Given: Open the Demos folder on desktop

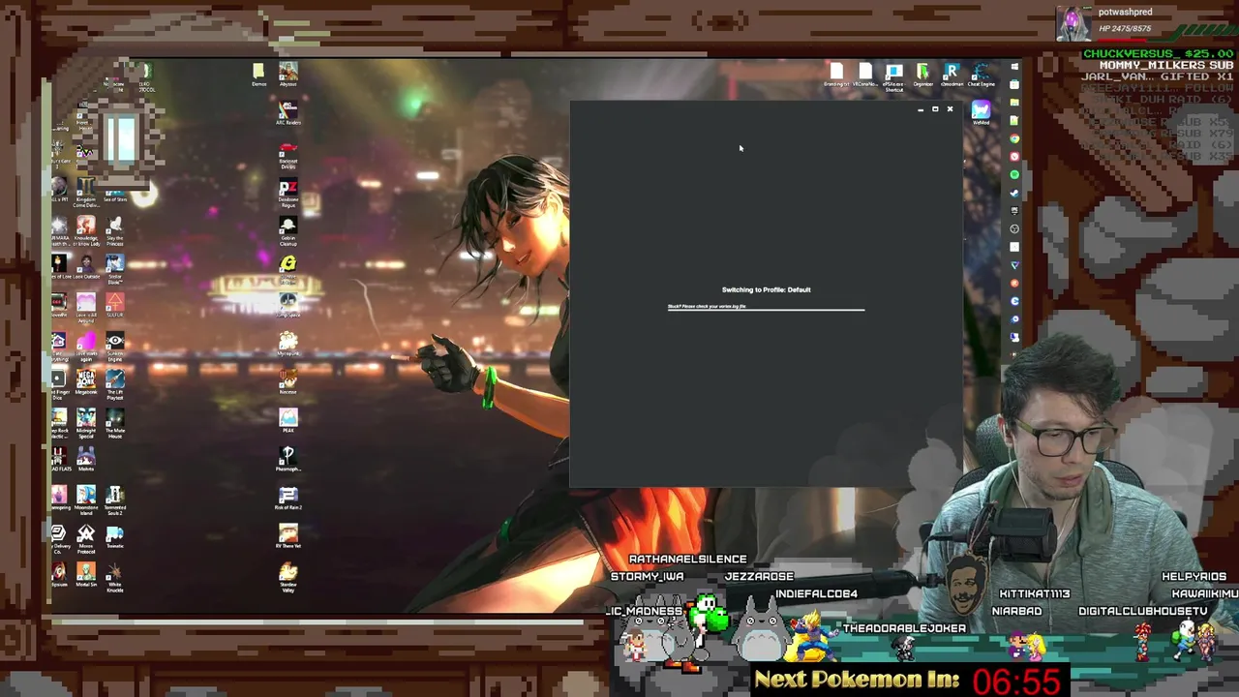Looking at the screenshot, I should tap(258, 75).
